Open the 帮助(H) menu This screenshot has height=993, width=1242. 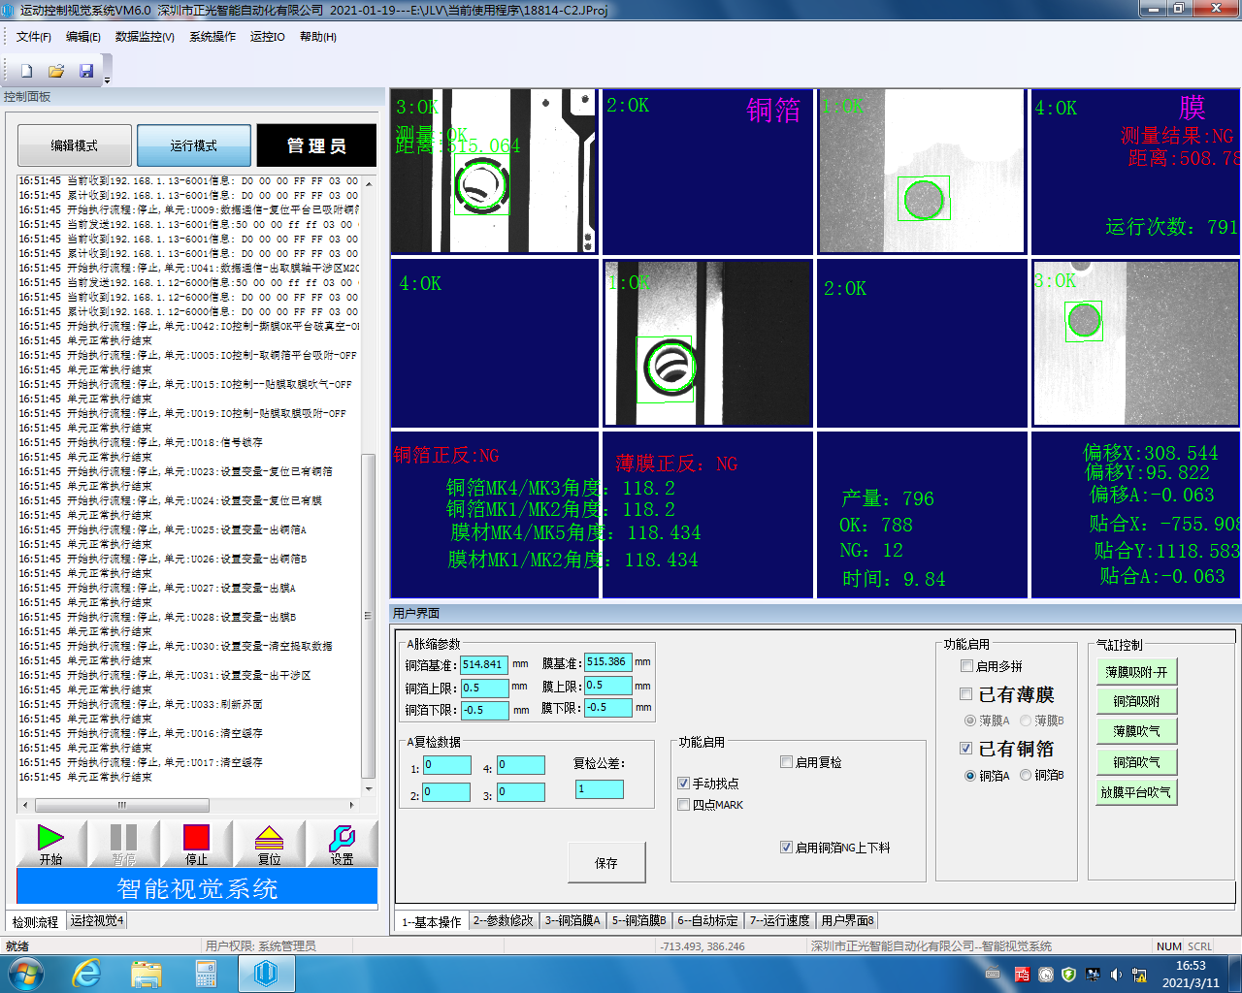click(x=318, y=37)
